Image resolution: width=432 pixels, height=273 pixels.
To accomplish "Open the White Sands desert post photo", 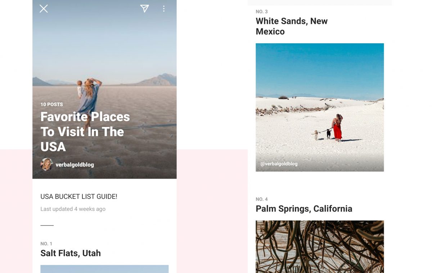I will (x=320, y=107).
